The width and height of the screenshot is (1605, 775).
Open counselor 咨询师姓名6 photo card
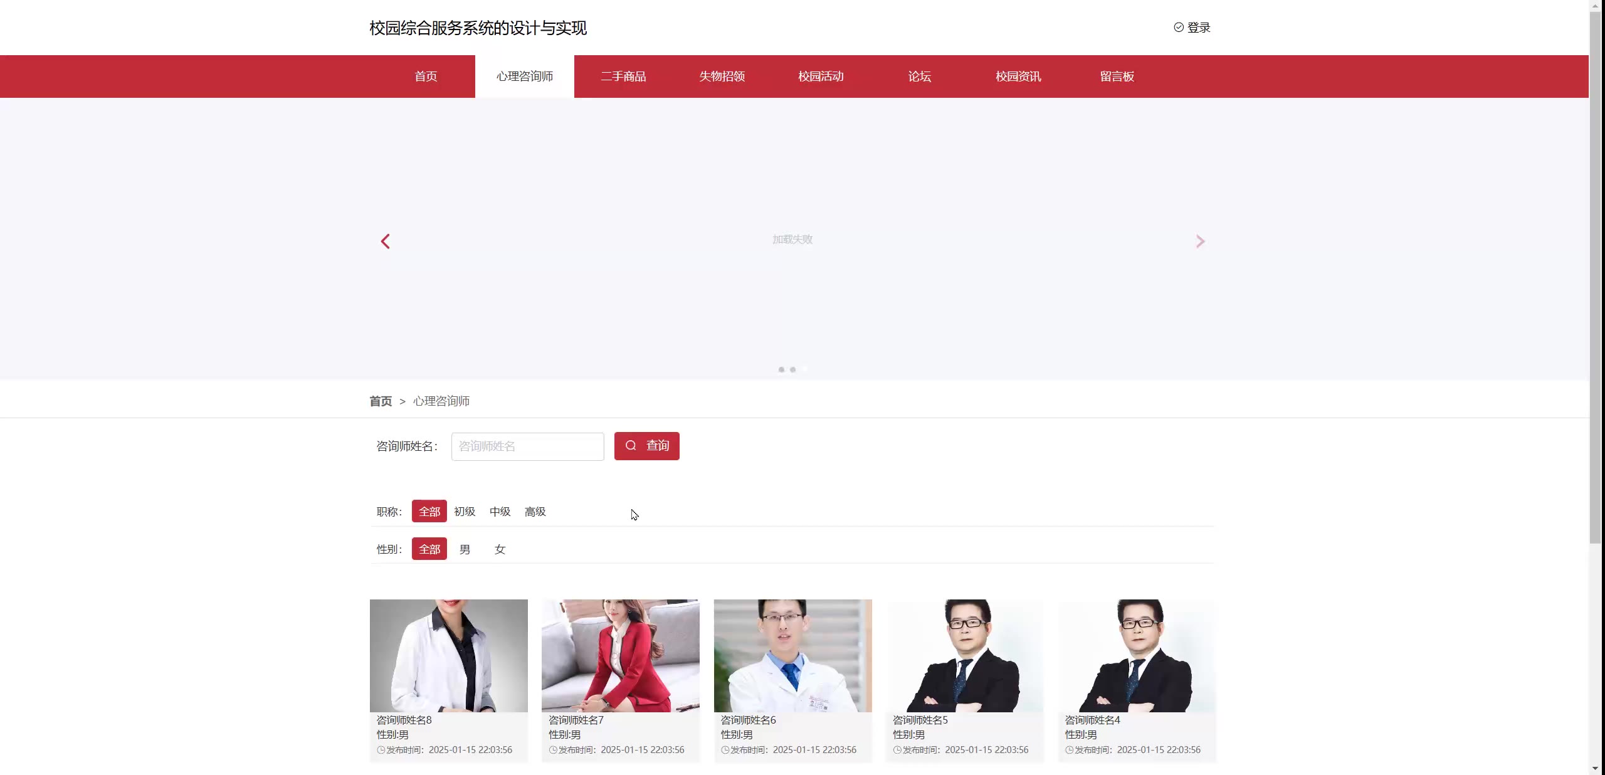coord(792,655)
